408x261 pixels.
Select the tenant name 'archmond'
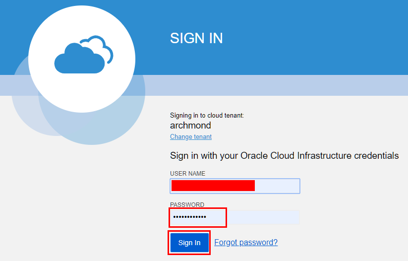click(190, 126)
